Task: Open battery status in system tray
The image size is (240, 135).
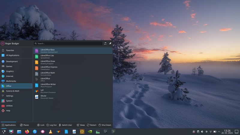Action: point(215,132)
